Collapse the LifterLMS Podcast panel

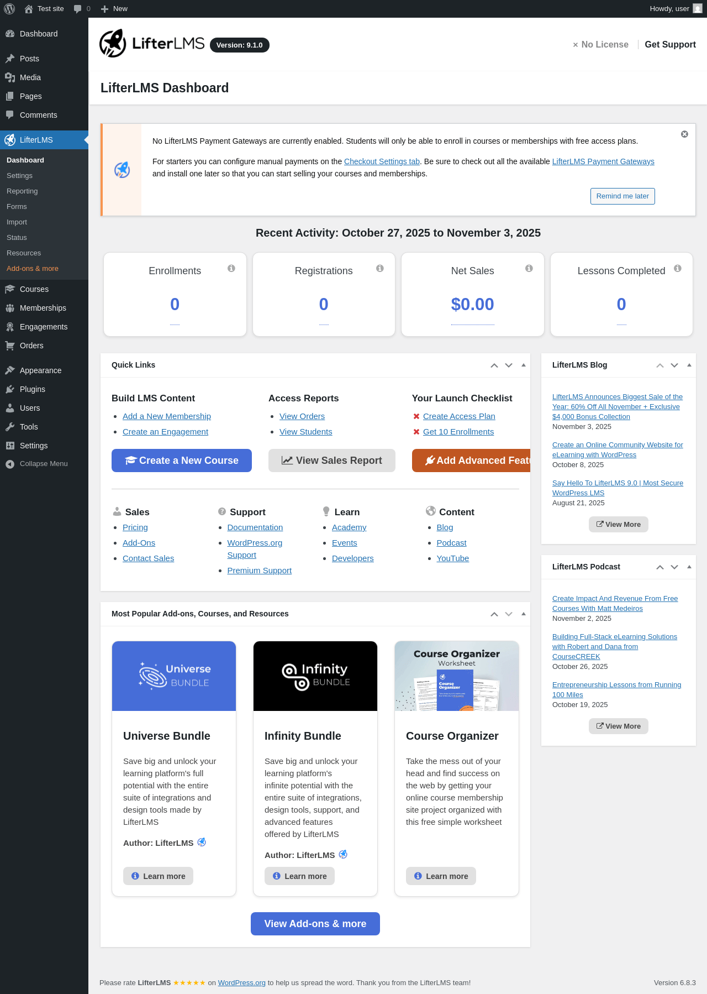[x=689, y=567]
